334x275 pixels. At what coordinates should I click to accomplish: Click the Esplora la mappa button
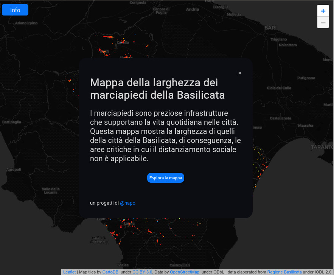[166, 178]
